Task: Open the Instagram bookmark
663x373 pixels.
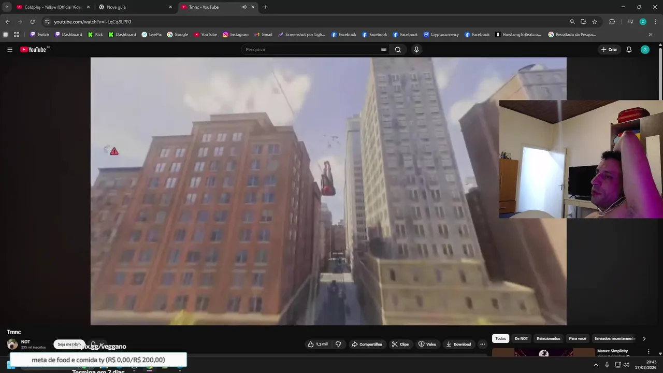Action: pos(236,35)
